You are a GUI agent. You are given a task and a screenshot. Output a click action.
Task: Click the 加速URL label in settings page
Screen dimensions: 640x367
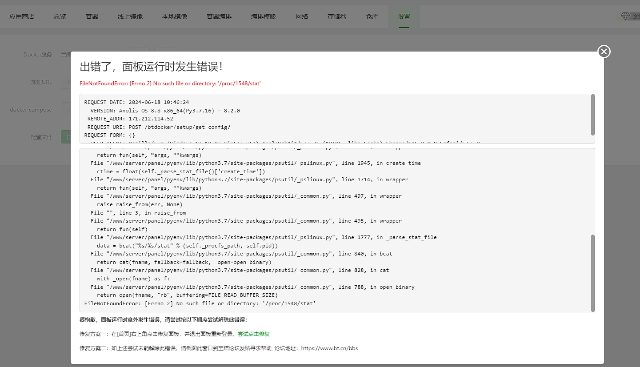[x=41, y=82]
